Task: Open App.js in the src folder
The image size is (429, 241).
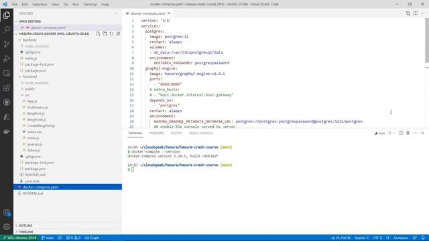Action: point(32,101)
